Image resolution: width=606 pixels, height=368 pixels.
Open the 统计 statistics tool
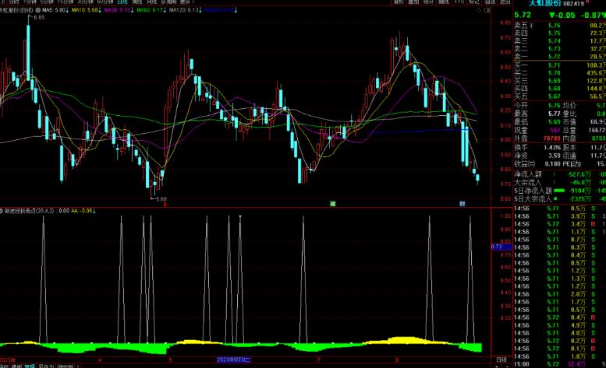point(428,2)
